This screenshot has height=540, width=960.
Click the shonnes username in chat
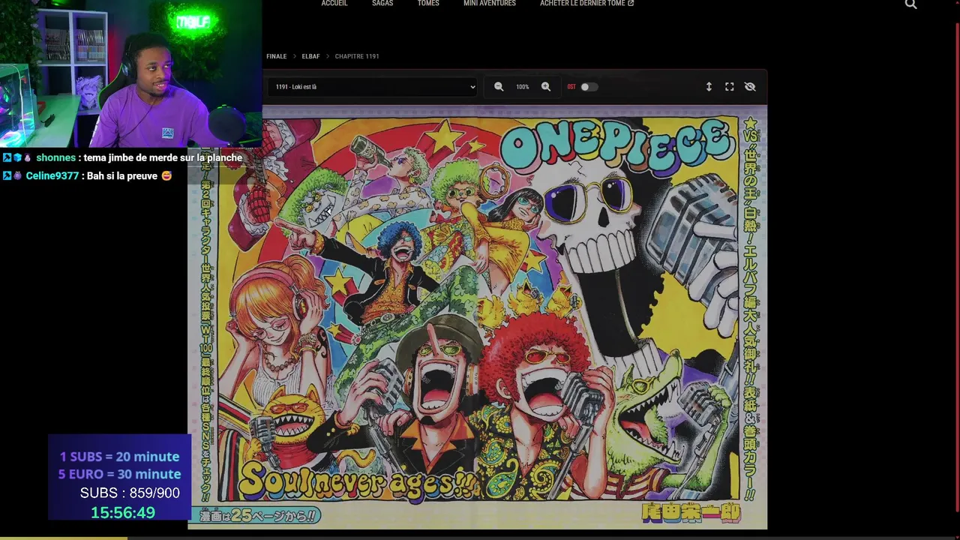pyautogui.click(x=55, y=158)
